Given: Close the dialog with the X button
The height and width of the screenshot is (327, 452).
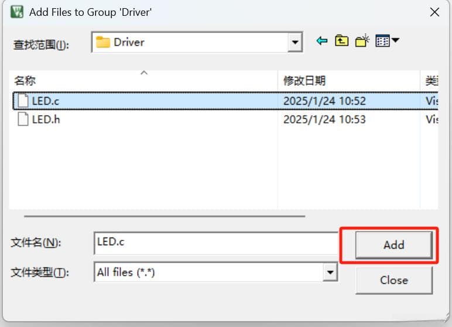Looking at the screenshot, I should pos(434,12).
